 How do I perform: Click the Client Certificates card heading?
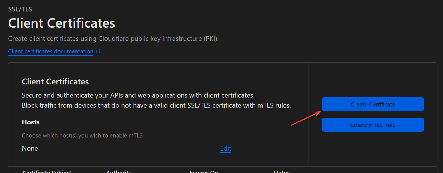[55, 82]
